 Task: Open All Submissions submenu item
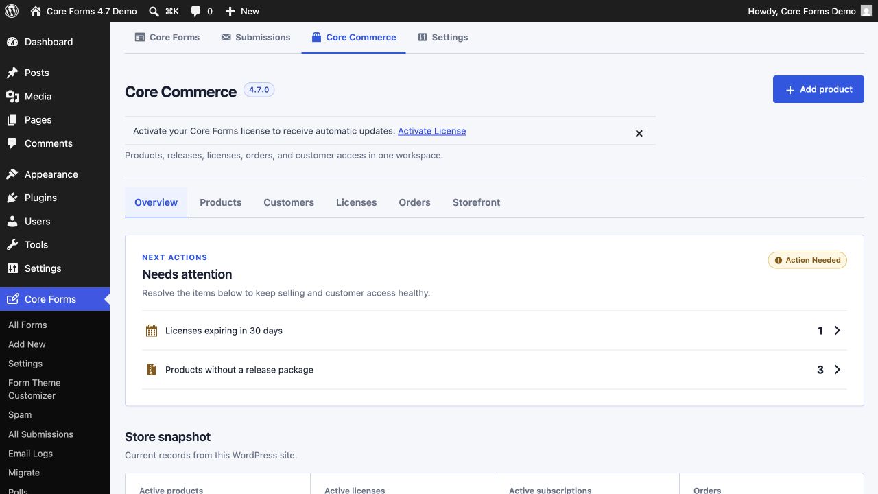pos(40,434)
